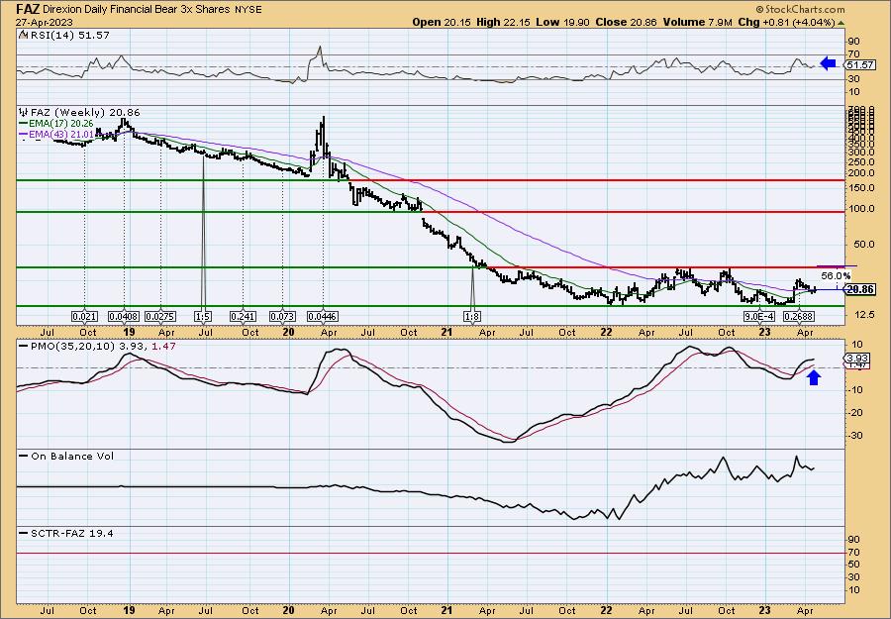Click the 0.021 distribution label
This screenshot has width=891, height=619.
[84, 316]
